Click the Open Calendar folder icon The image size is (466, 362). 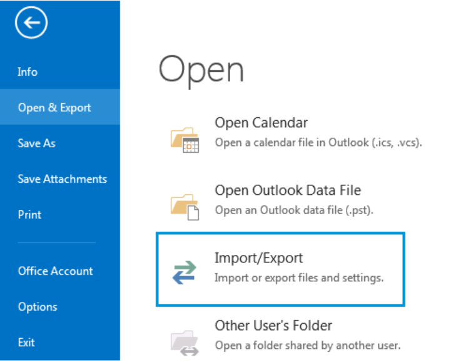tap(185, 140)
